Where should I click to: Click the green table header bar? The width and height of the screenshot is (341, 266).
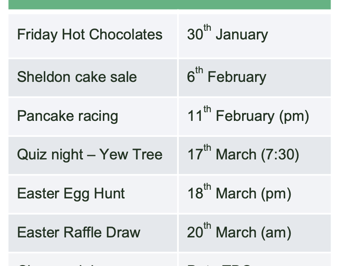pyautogui.click(x=169, y=4)
